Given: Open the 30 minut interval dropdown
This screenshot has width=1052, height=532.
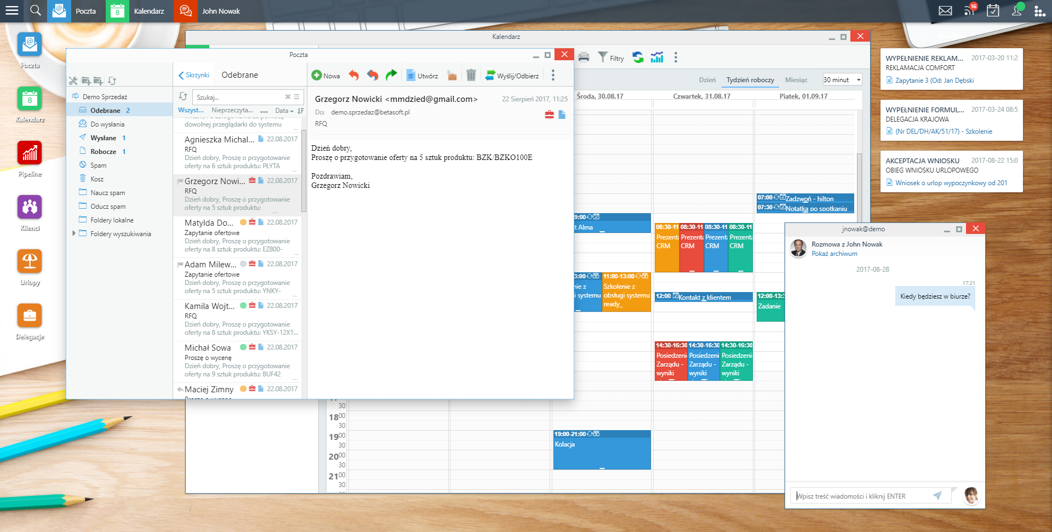Looking at the screenshot, I should (x=842, y=79).
